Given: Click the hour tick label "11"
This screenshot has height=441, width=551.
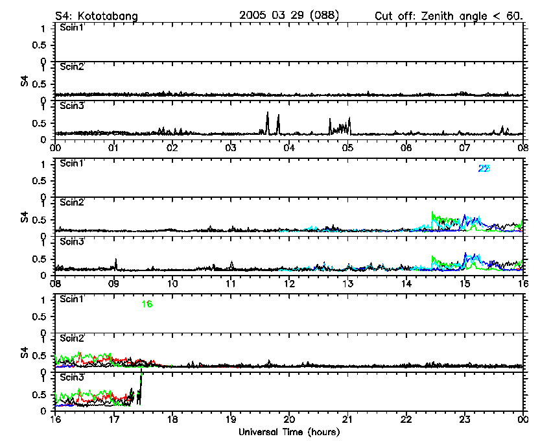Looking at the screenshot, I should 231,284.
